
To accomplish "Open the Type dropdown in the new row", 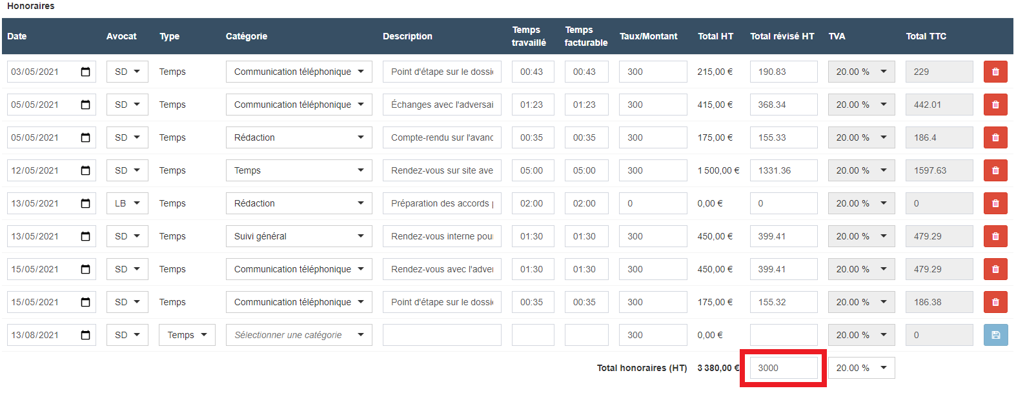I will pos(187,335).
